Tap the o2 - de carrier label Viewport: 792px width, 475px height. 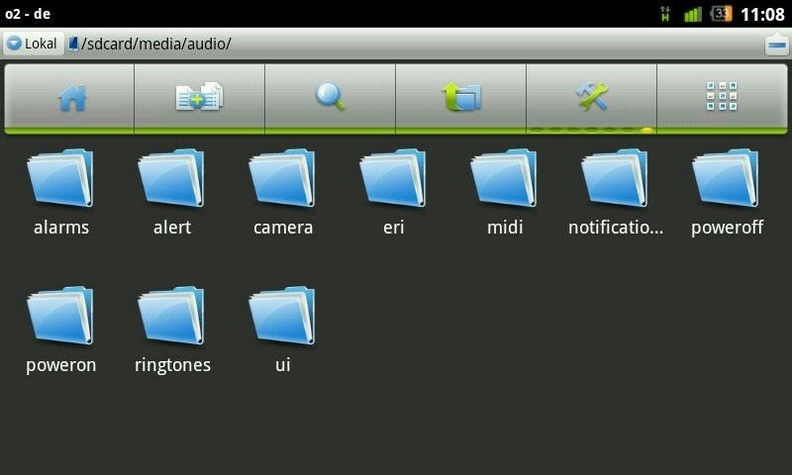[28, 14]
